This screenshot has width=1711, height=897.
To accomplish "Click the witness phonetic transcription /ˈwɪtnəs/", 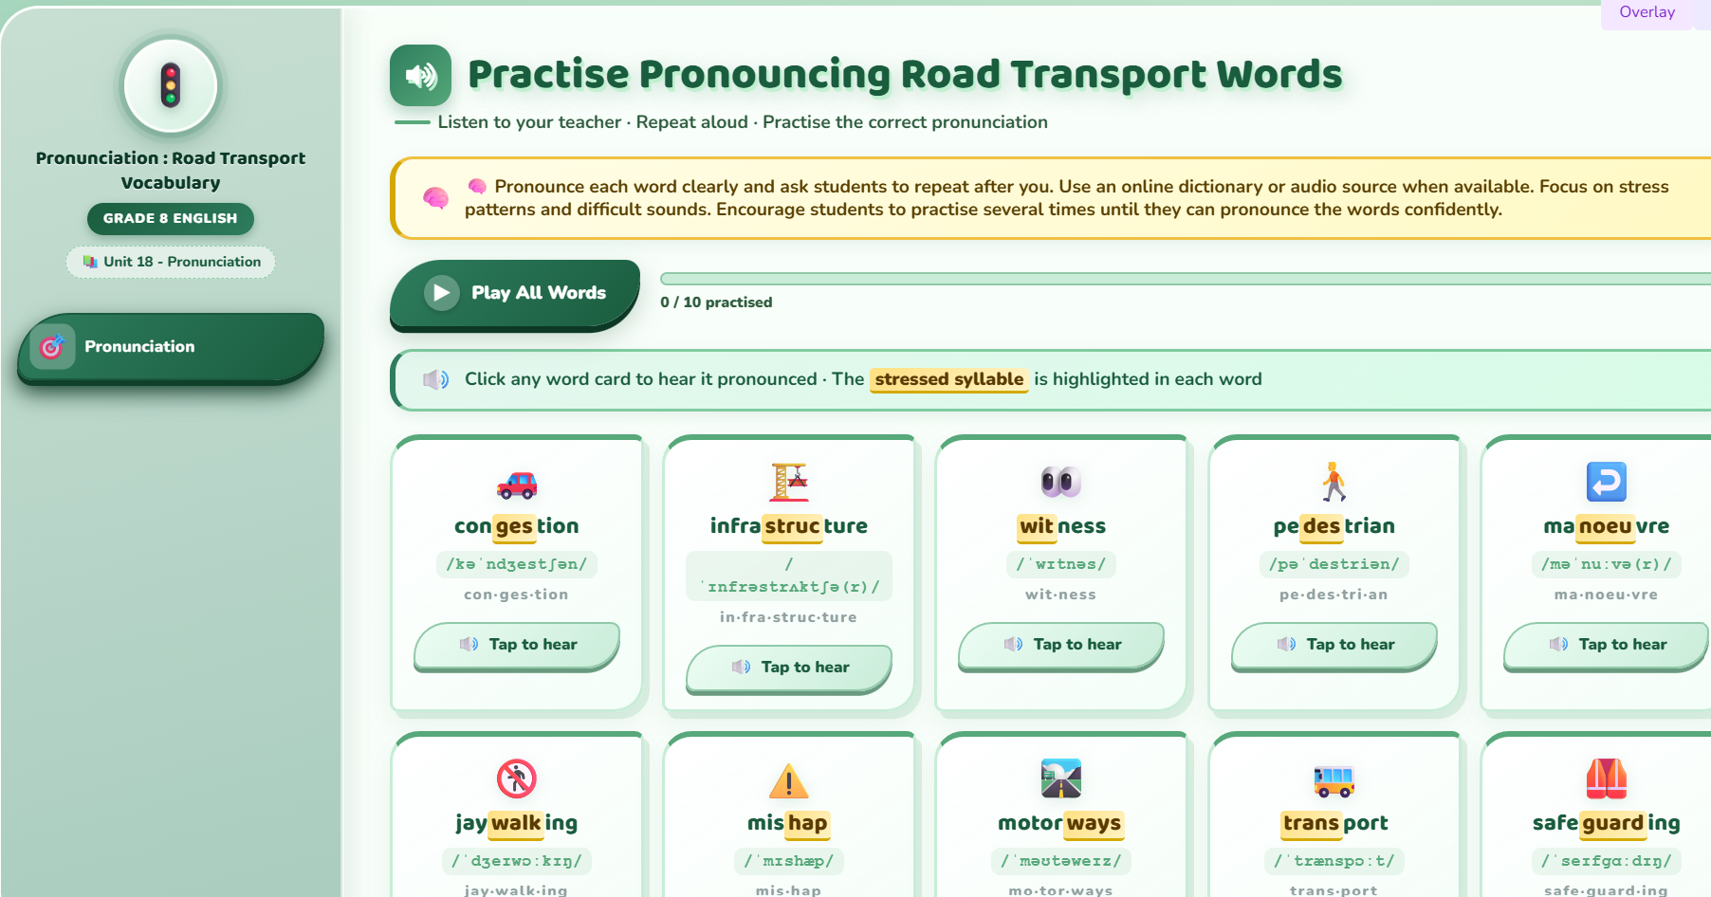I will pyautogui.click(x=1061, y=564).
